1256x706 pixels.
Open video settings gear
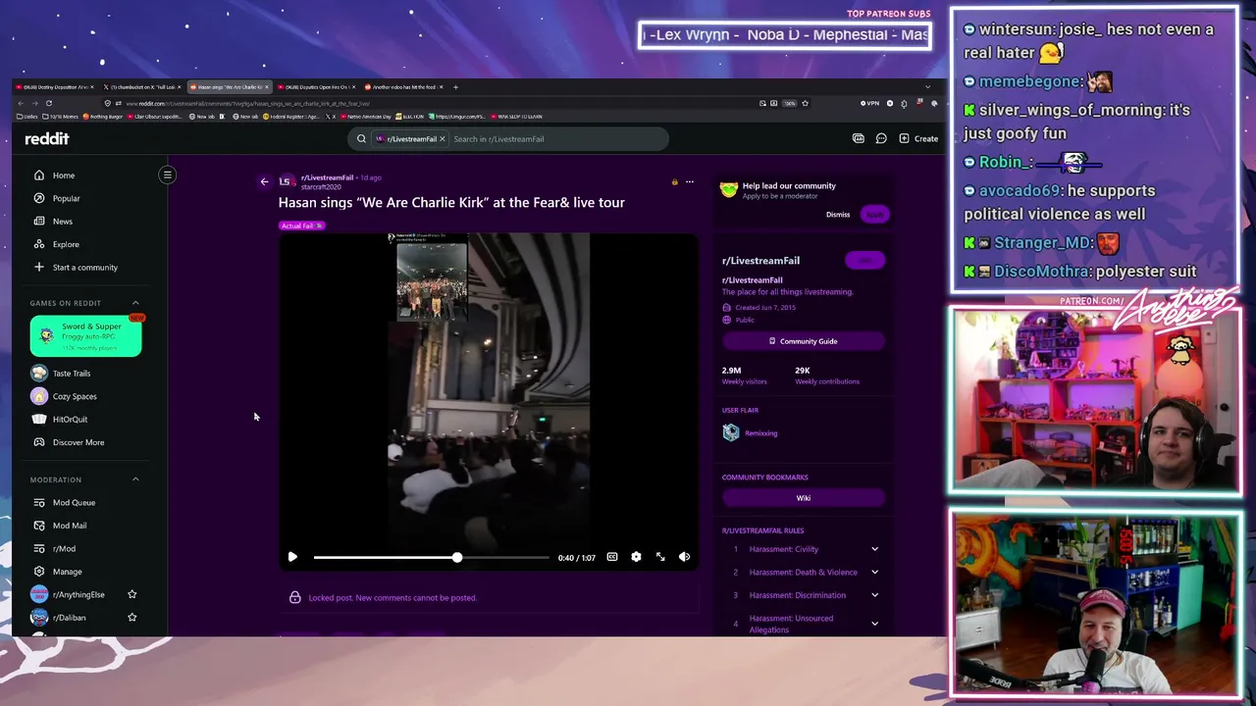[x=636, y=557]
